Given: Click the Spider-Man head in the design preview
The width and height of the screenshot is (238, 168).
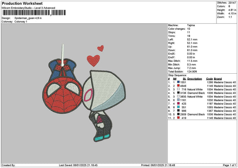Looking at the screenshot, I should tap(63, 95).
